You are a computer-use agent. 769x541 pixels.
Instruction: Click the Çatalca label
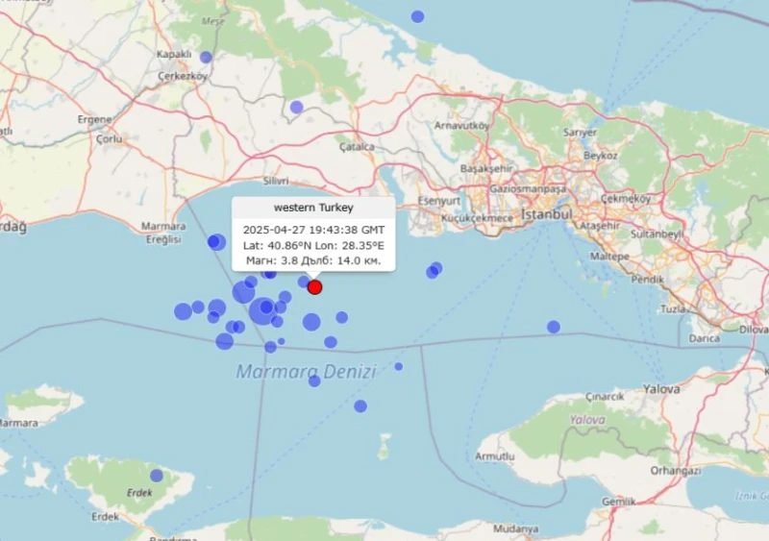357,147
